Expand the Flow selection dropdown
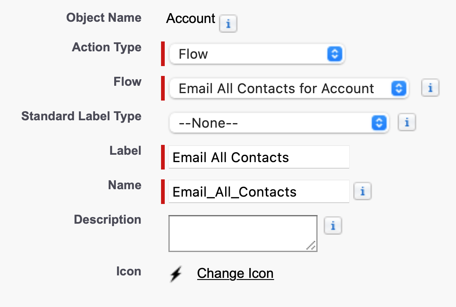 (289, 88)
